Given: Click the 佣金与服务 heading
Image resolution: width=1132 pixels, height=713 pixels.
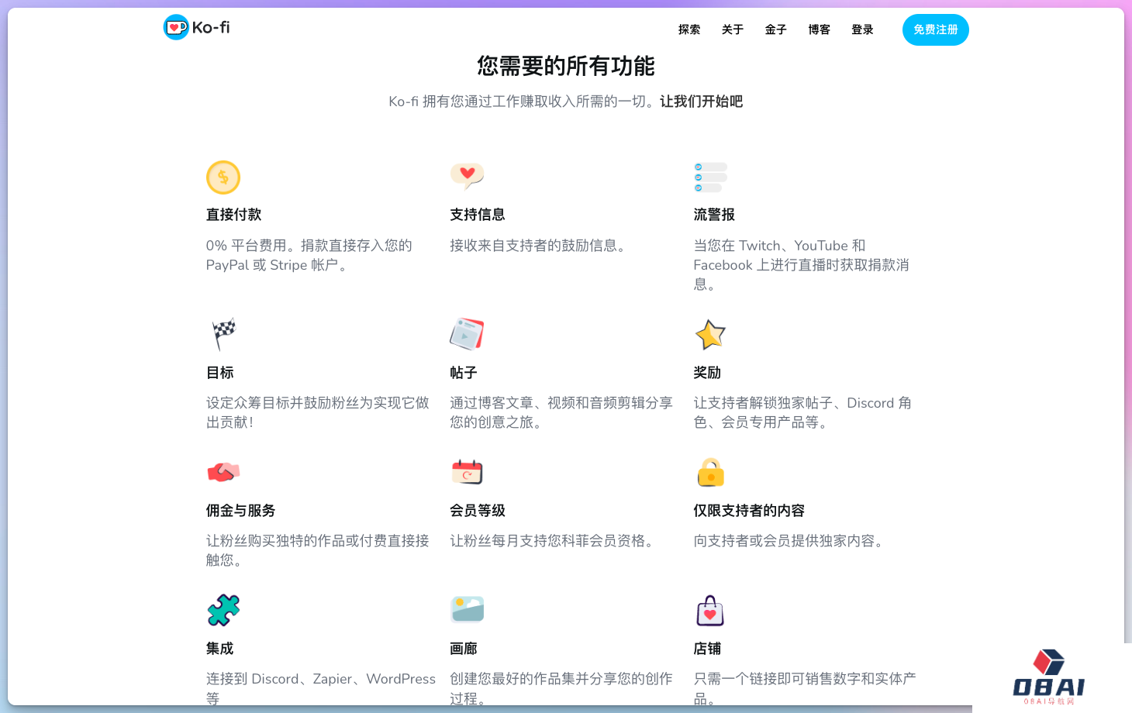Looking at the screenshot, I should (x=240, y=511).
